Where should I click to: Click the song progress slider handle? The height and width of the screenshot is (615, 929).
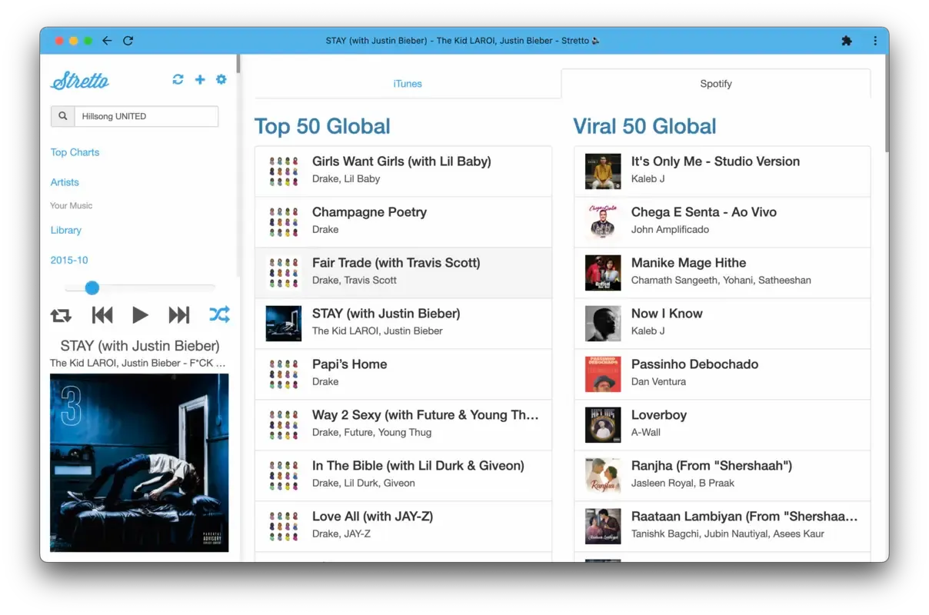pyautogui.click(x=92, y=288)
